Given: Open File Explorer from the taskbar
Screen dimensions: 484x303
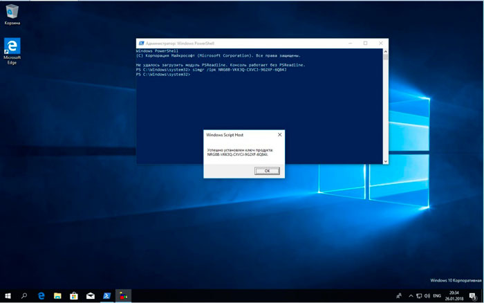Looking at the screenshot, I should pos(57,296).
